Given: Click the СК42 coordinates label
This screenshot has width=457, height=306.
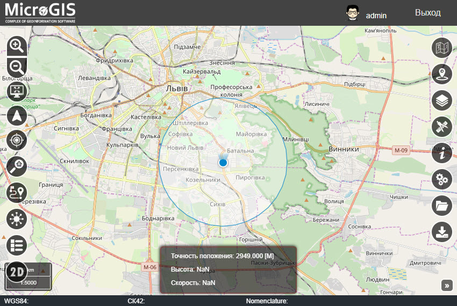Looking at the screenshot, I should coord(136,301).
